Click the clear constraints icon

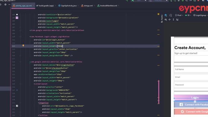[x=177, y=19]
